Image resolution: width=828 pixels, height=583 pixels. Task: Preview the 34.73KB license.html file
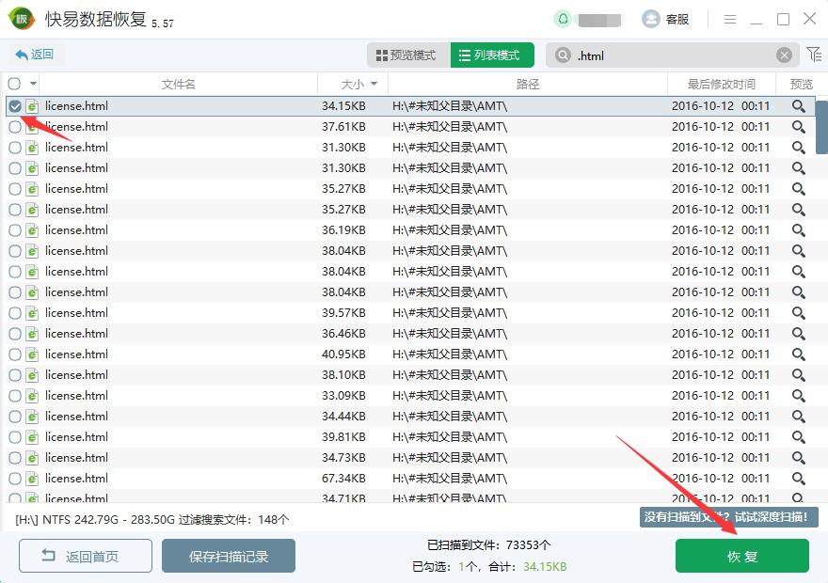coord(799,457)
